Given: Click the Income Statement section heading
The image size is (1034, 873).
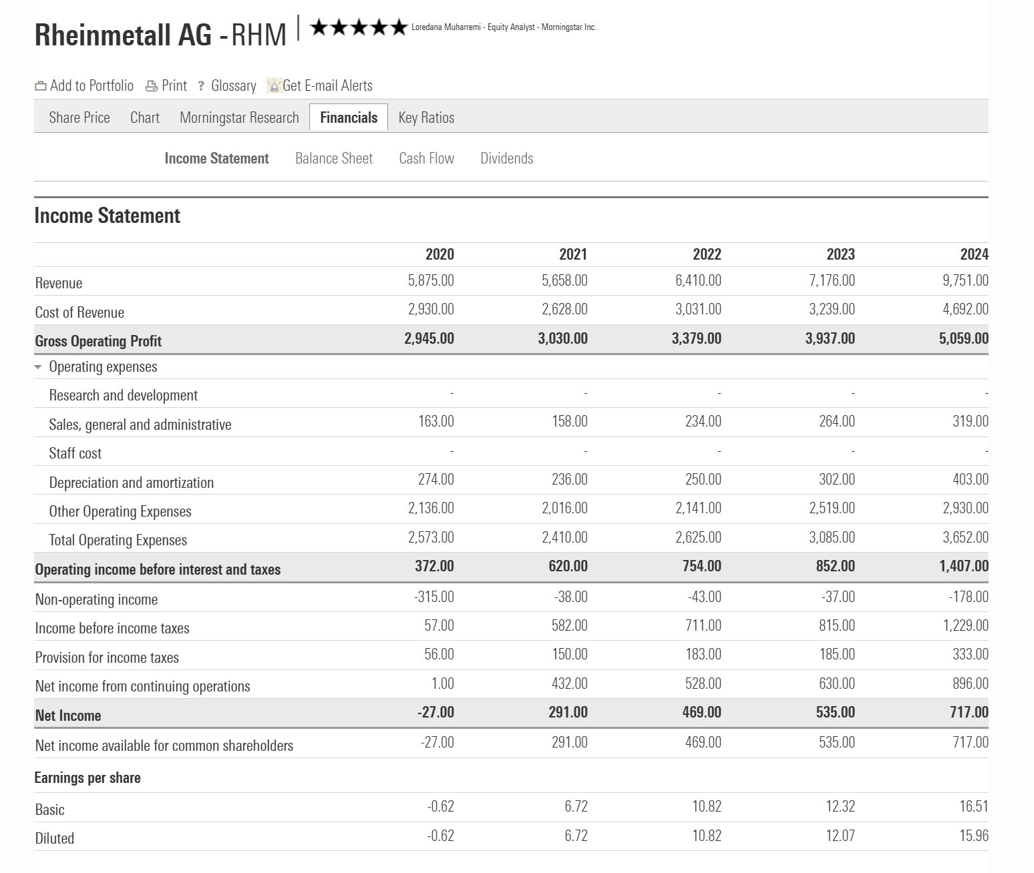Looking at the screenshot, I should point(107,216).
